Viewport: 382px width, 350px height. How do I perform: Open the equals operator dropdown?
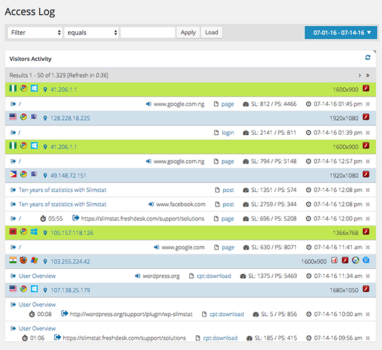click(91, 32)
